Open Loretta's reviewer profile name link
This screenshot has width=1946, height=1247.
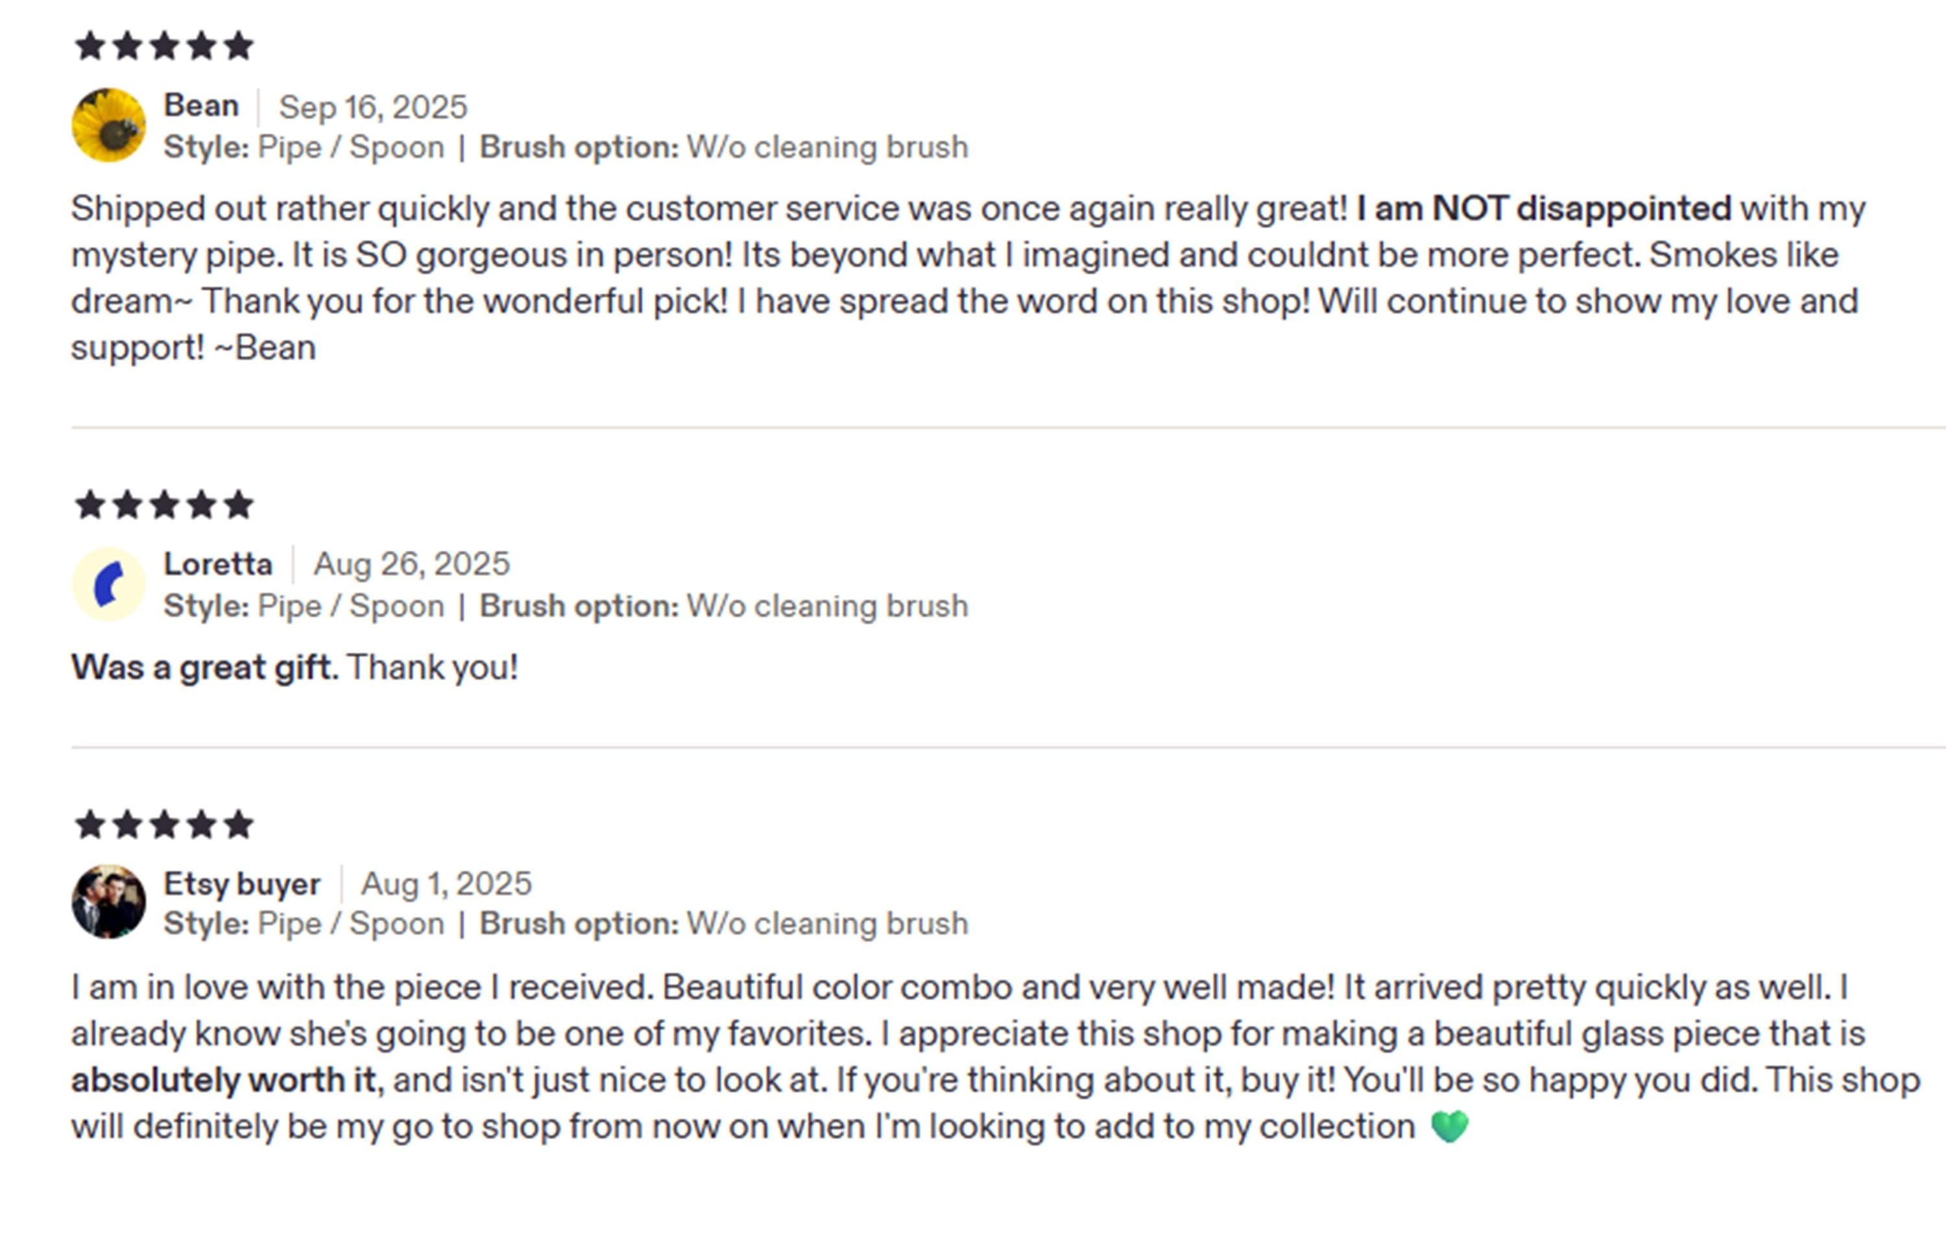pos(218,564)
